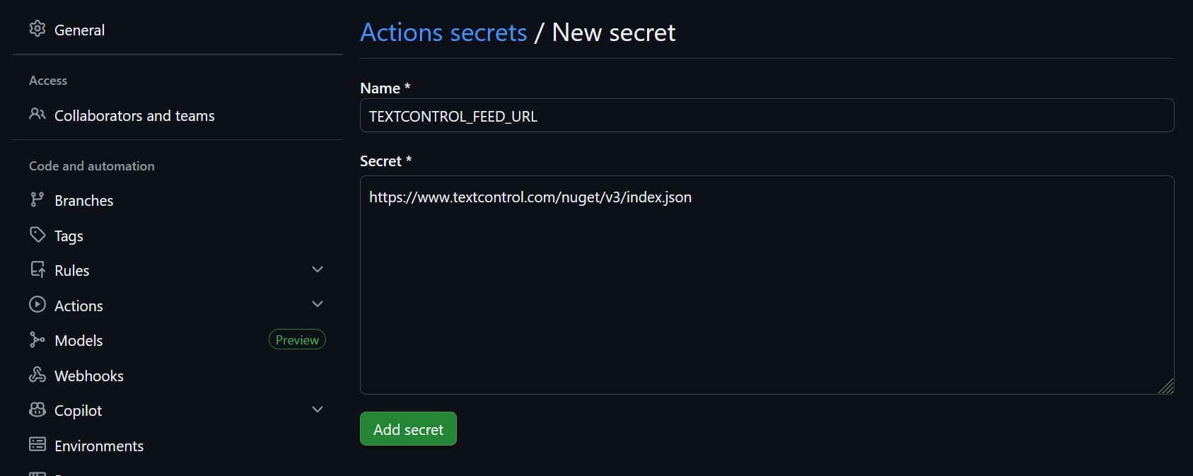This screenshot has width=1193, height=476.
Task: Click the Actions secrets breadcrumb link
Action: (443, 32)
